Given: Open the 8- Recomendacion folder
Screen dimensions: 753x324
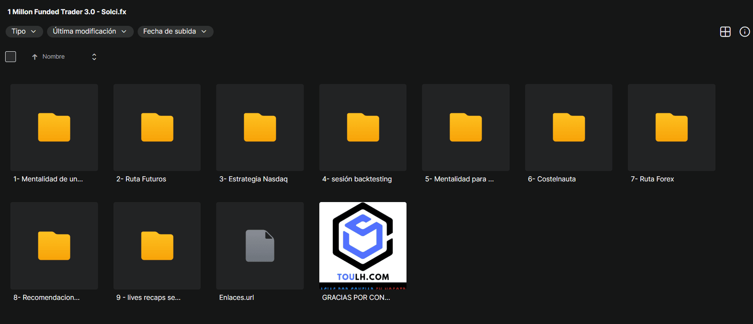Looking at the screenshot, I should 54,246.
